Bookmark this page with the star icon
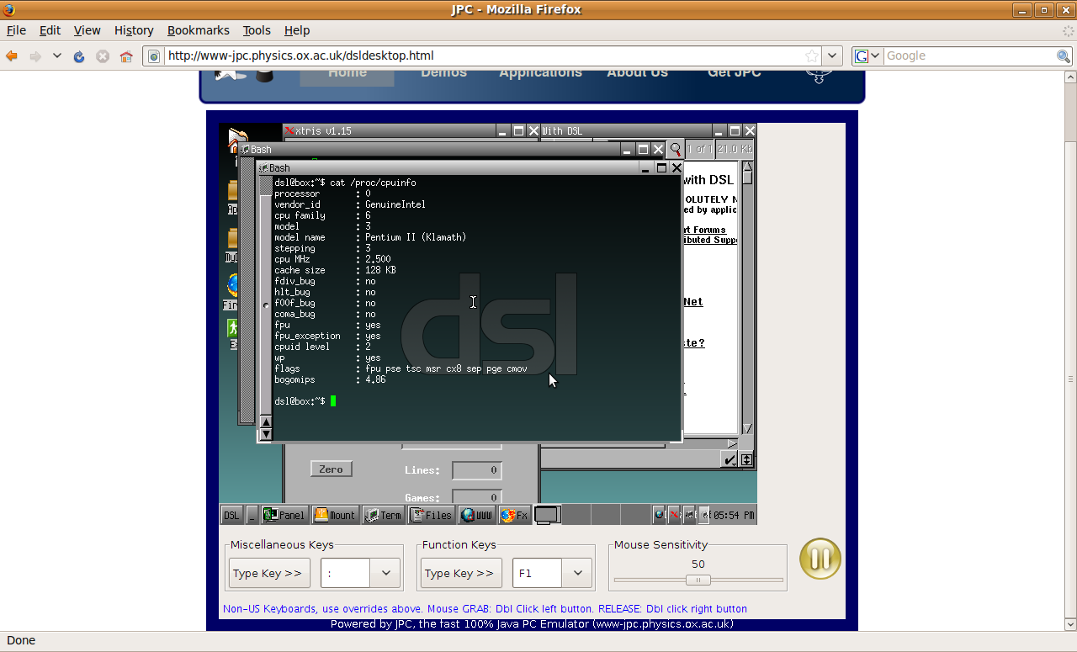Image resolution: width=1077 pixels, height=652 pixels. [811, 56]
